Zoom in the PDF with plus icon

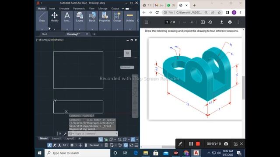[192, 22]
